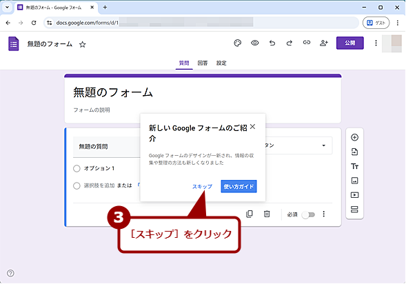Reload the browser page
The image size is (406, 284).
34,23
